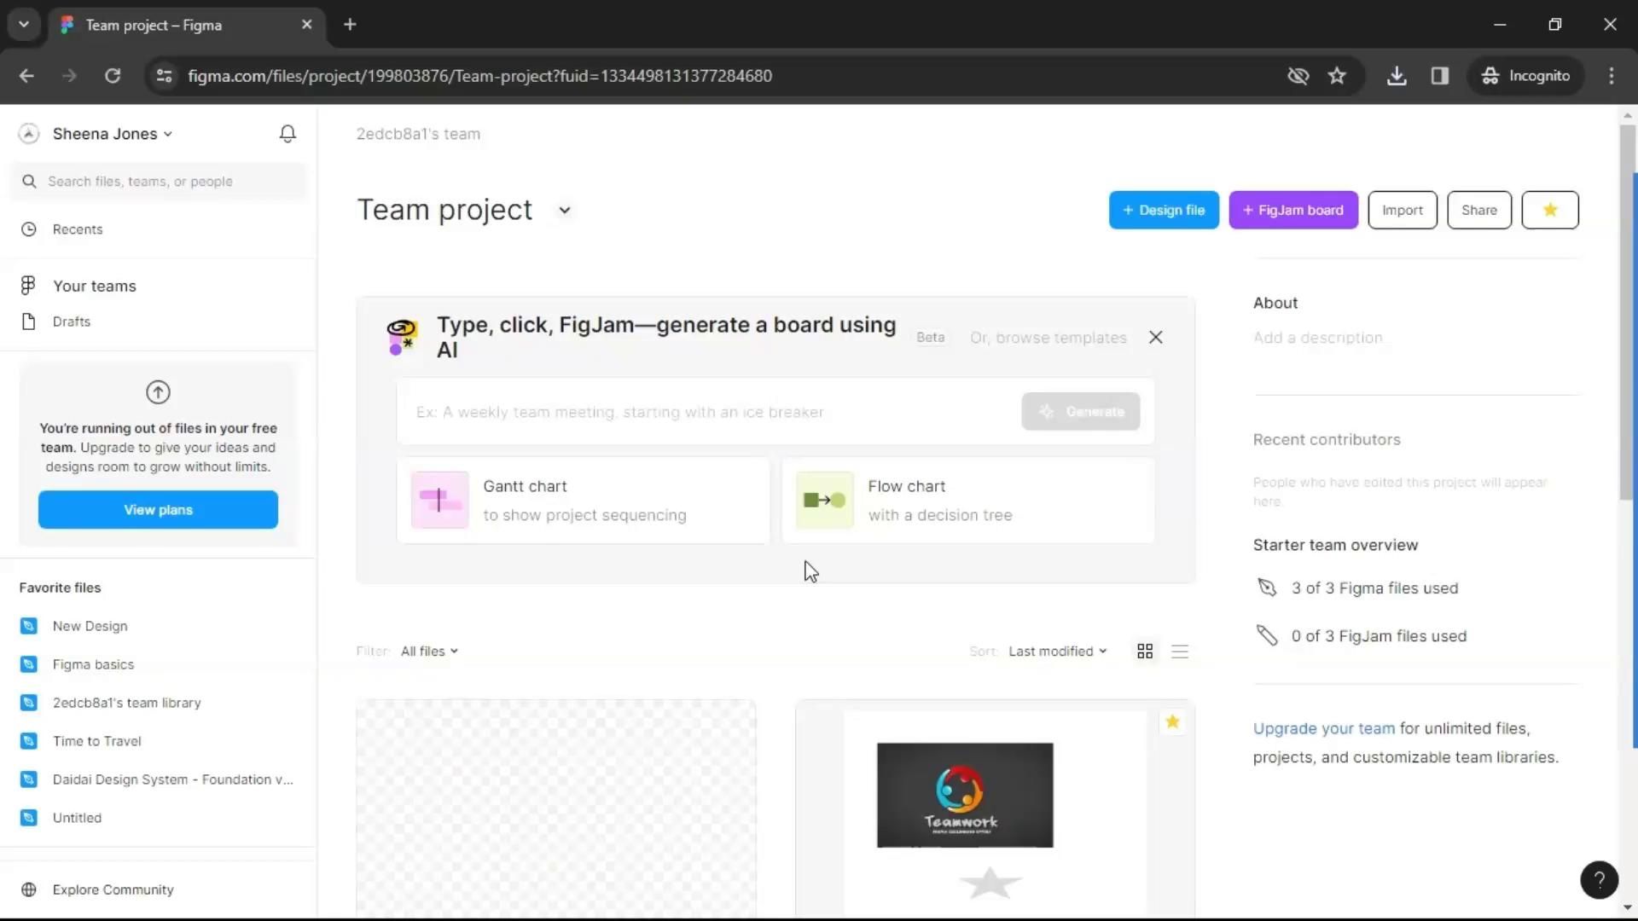The image size is (1638, 921).
Task: Open the Last modified sort dropdown
Action: click(1057, 652)
